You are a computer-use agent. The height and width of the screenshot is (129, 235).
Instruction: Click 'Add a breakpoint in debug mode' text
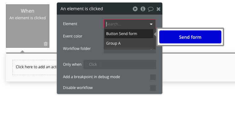(91, 77)
